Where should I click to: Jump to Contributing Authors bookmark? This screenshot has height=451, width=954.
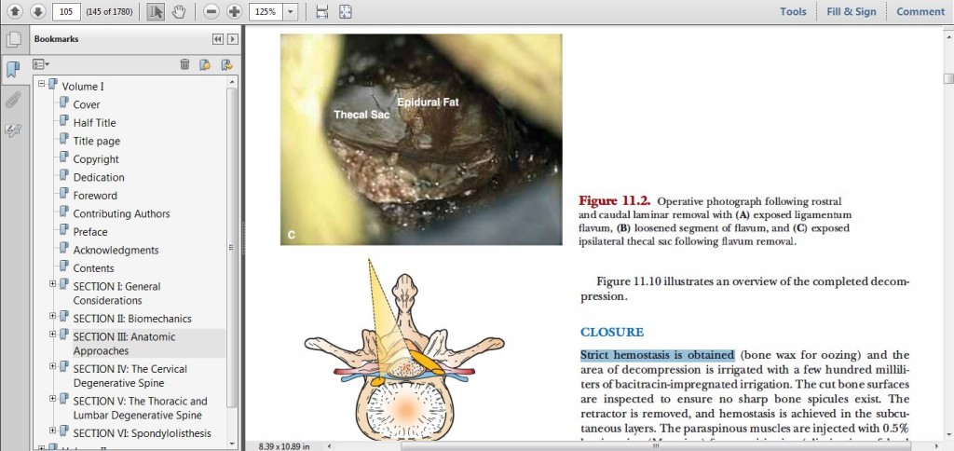pos(122,213)
